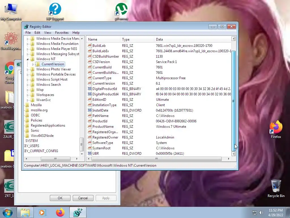
Task: Launch Google Chrome from the desktop
Action: pos(9,73)
